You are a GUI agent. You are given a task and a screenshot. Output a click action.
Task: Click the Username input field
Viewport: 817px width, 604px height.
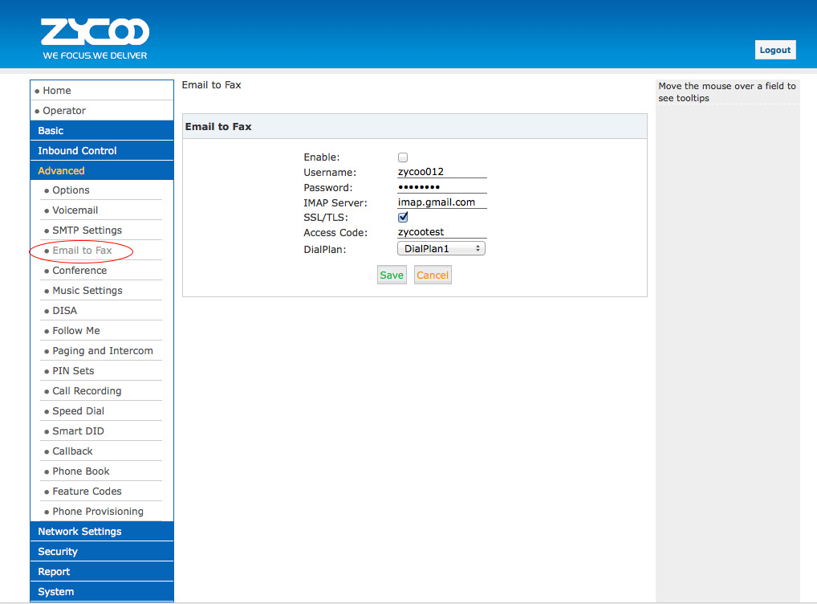[441, 172]
